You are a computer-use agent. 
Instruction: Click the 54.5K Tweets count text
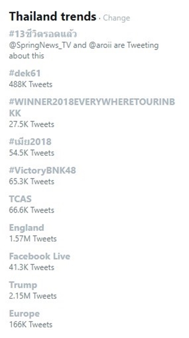[x=32, y=153]
